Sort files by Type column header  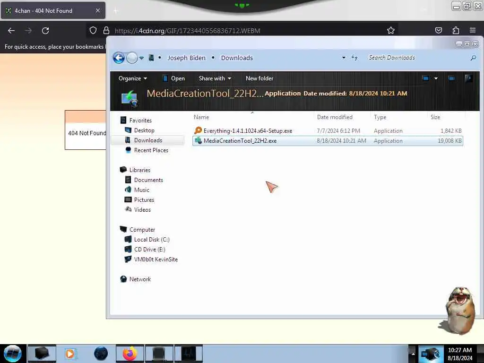(x=380, y=117)
